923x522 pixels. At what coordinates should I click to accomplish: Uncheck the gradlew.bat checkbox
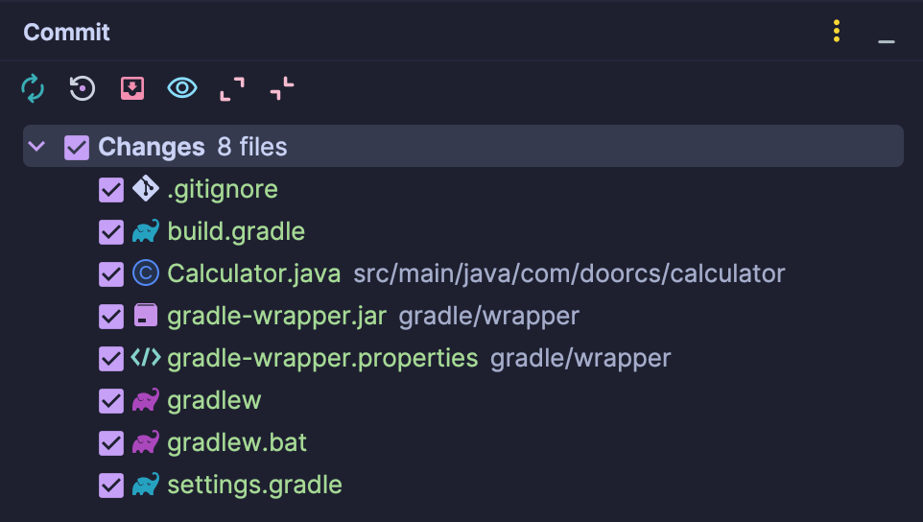(111, 443)
